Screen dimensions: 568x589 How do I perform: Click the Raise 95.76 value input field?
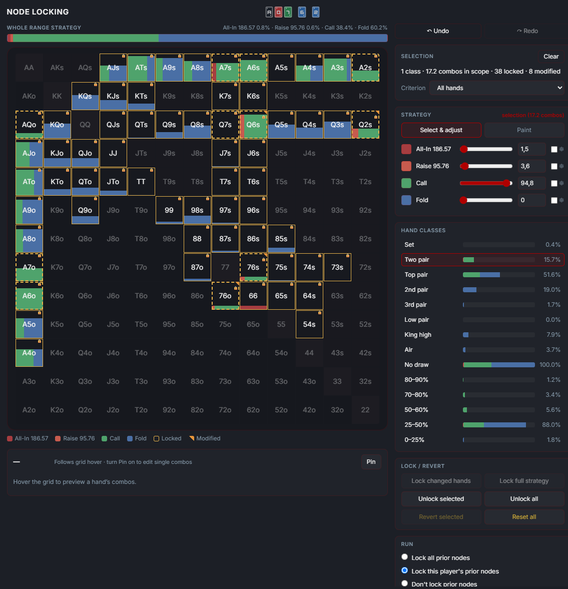click(x=531, y=166)
